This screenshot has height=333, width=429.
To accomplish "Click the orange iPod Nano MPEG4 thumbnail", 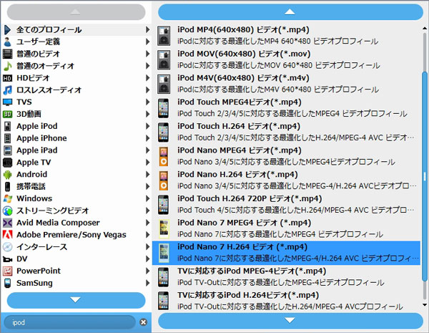I will pyautogui.click(x=164, y=156).
